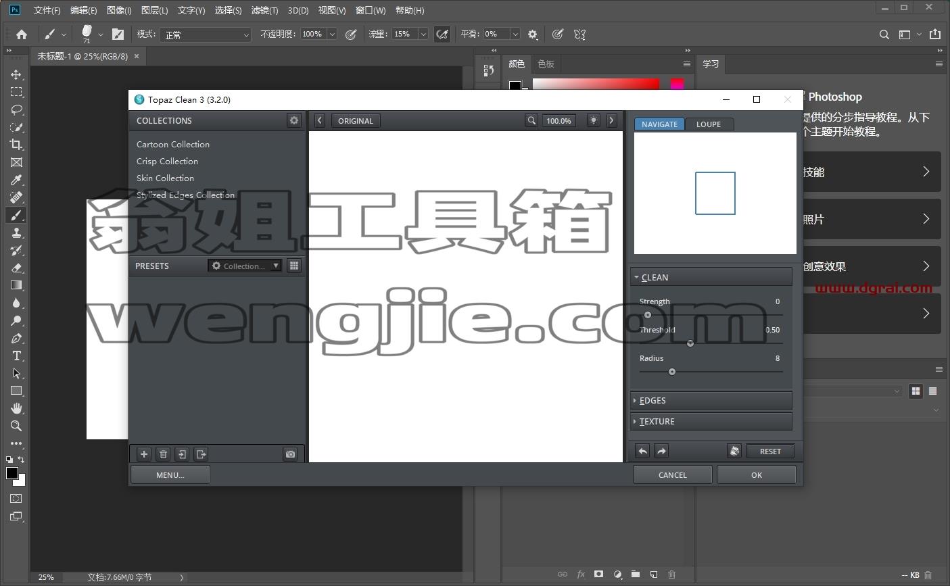Image resolution: width=950 pixels, height=586 pixels.
Task: Select the Rectangular Marquee tool
Action: coord(16,92)
